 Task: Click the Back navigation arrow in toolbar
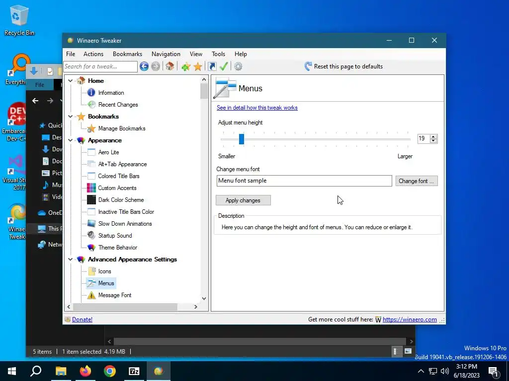(144, 66)
